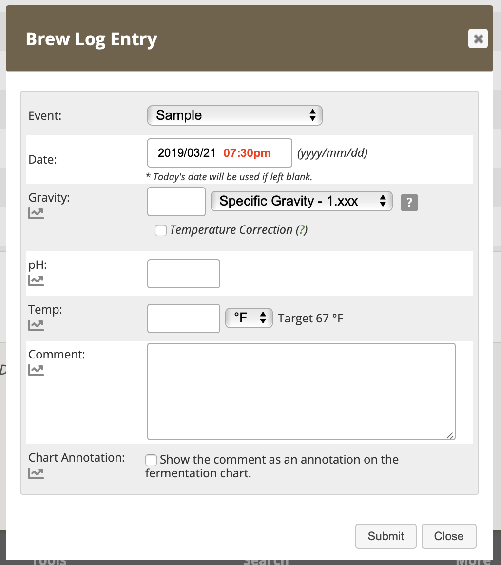The width and height of the screenshot is (501, 565).
Task: Click into the pH input field
Action: click(x=183, y=274)
